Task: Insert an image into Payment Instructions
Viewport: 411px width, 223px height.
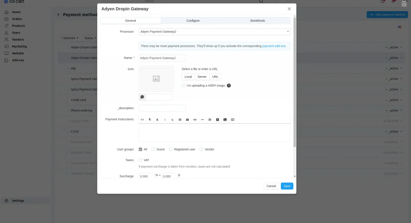Action: click(225, 119)
